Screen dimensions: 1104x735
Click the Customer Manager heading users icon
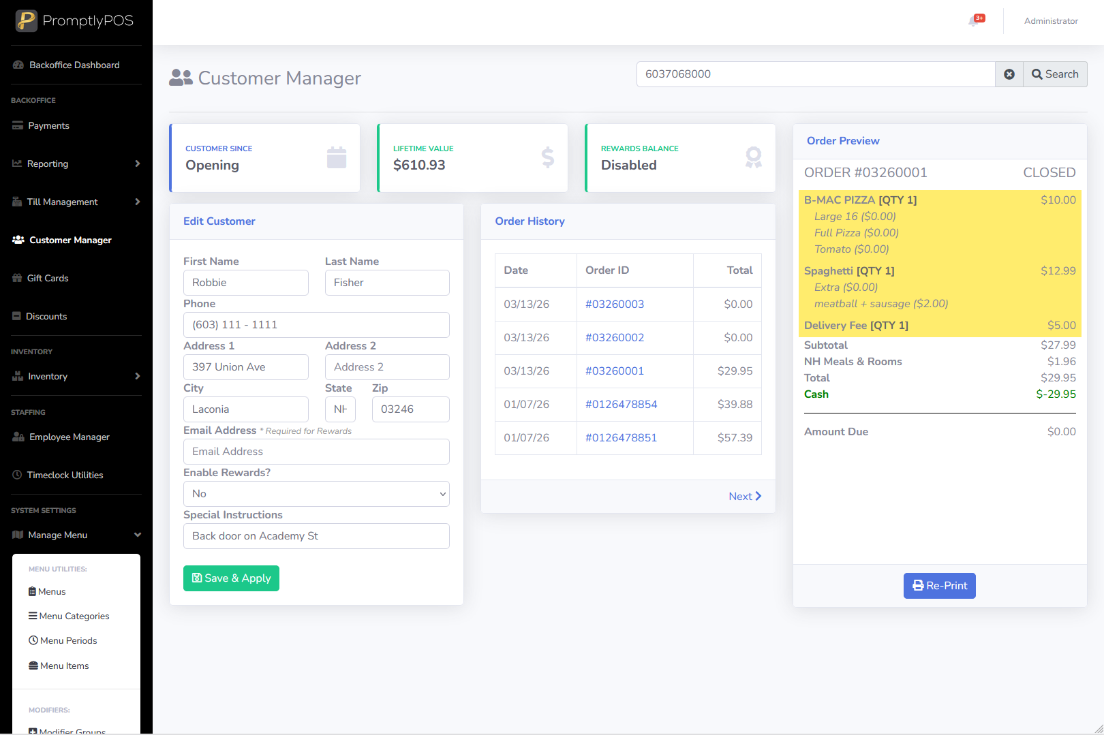(181, 78)
